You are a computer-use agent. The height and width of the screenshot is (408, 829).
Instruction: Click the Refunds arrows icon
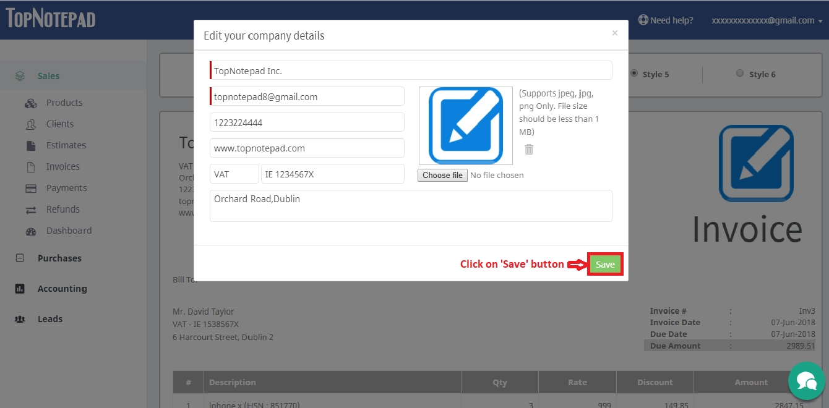31,210
